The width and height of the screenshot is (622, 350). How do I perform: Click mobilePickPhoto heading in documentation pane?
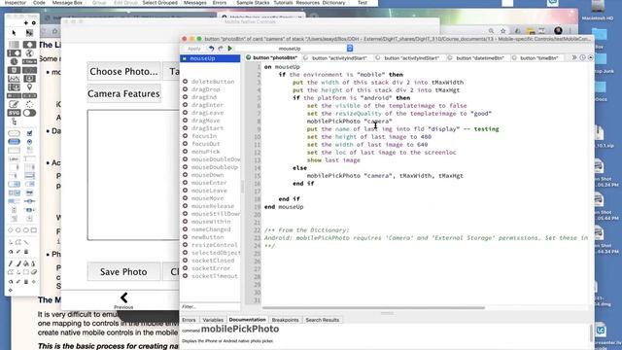(x=240, y=330)
